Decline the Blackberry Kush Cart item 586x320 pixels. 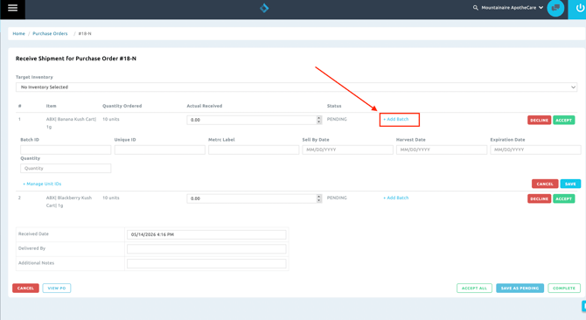click(540, 198)
